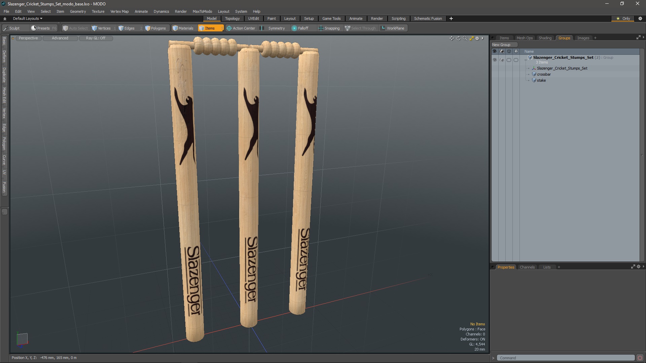Click the render camera column header
The image size is (646, 363).
(x=502, y=51)
